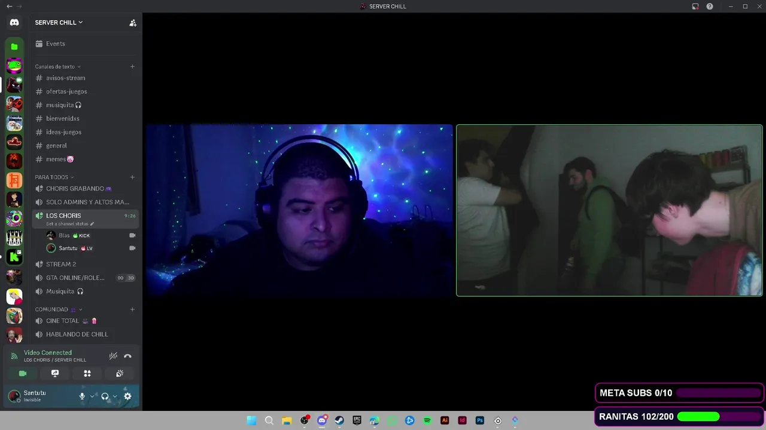Open Spotify from the taskbar
Image resolution: width=766 pixels, height=430 pixels.
click(427, 420)
